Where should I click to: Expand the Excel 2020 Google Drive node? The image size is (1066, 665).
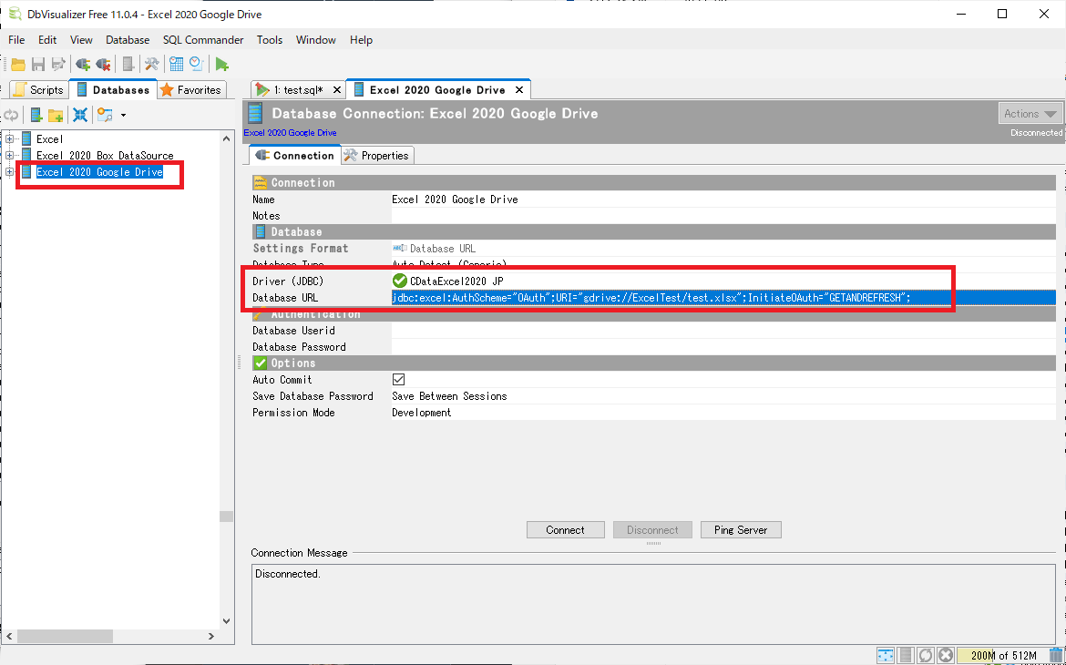point(9,172)
